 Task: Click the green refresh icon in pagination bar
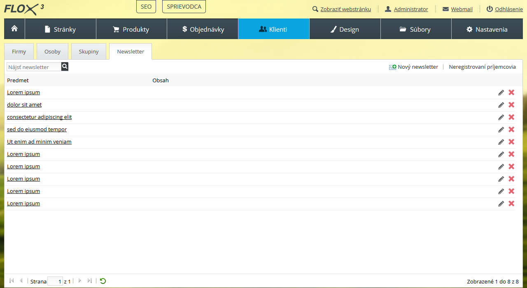(x=103, y=281)
